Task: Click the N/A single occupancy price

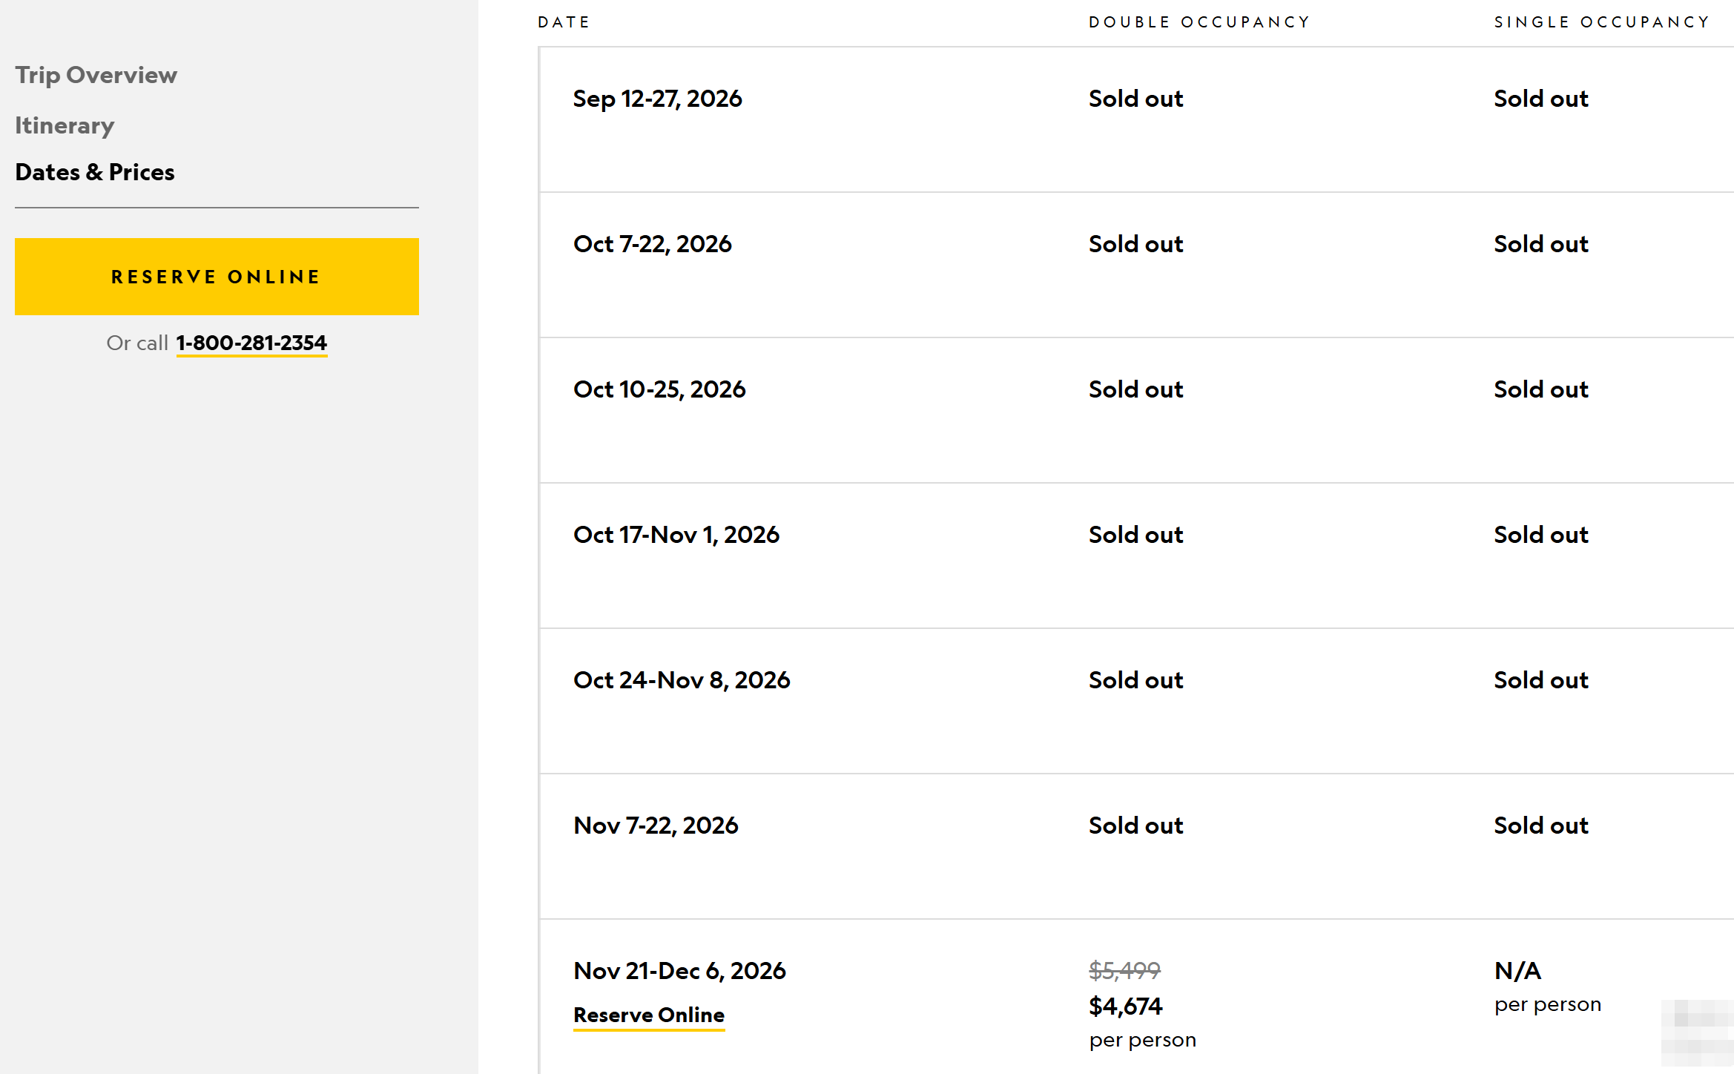Action: (x=1517, y=970)
